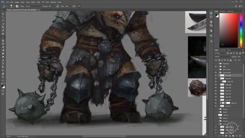Select the Clone Stamp tool
The image size is (245, 138).
pos(3,40)
